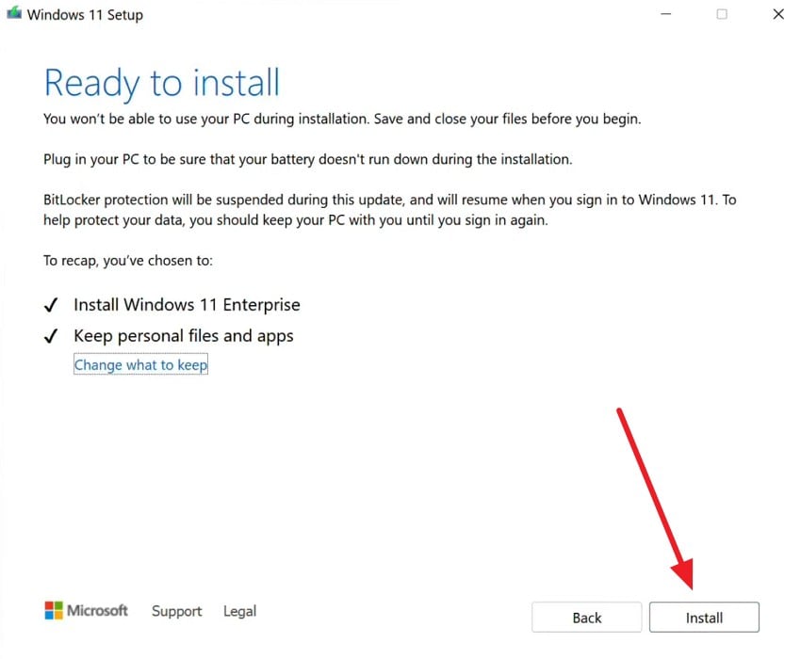This screenshot has height=659, width=801.
Task: Click the Ready to install heading
Action: (161, 83)
